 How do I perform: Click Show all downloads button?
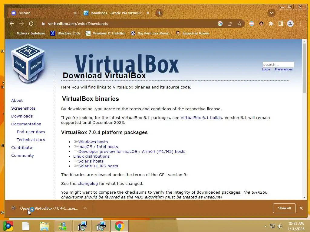[284, 208]
